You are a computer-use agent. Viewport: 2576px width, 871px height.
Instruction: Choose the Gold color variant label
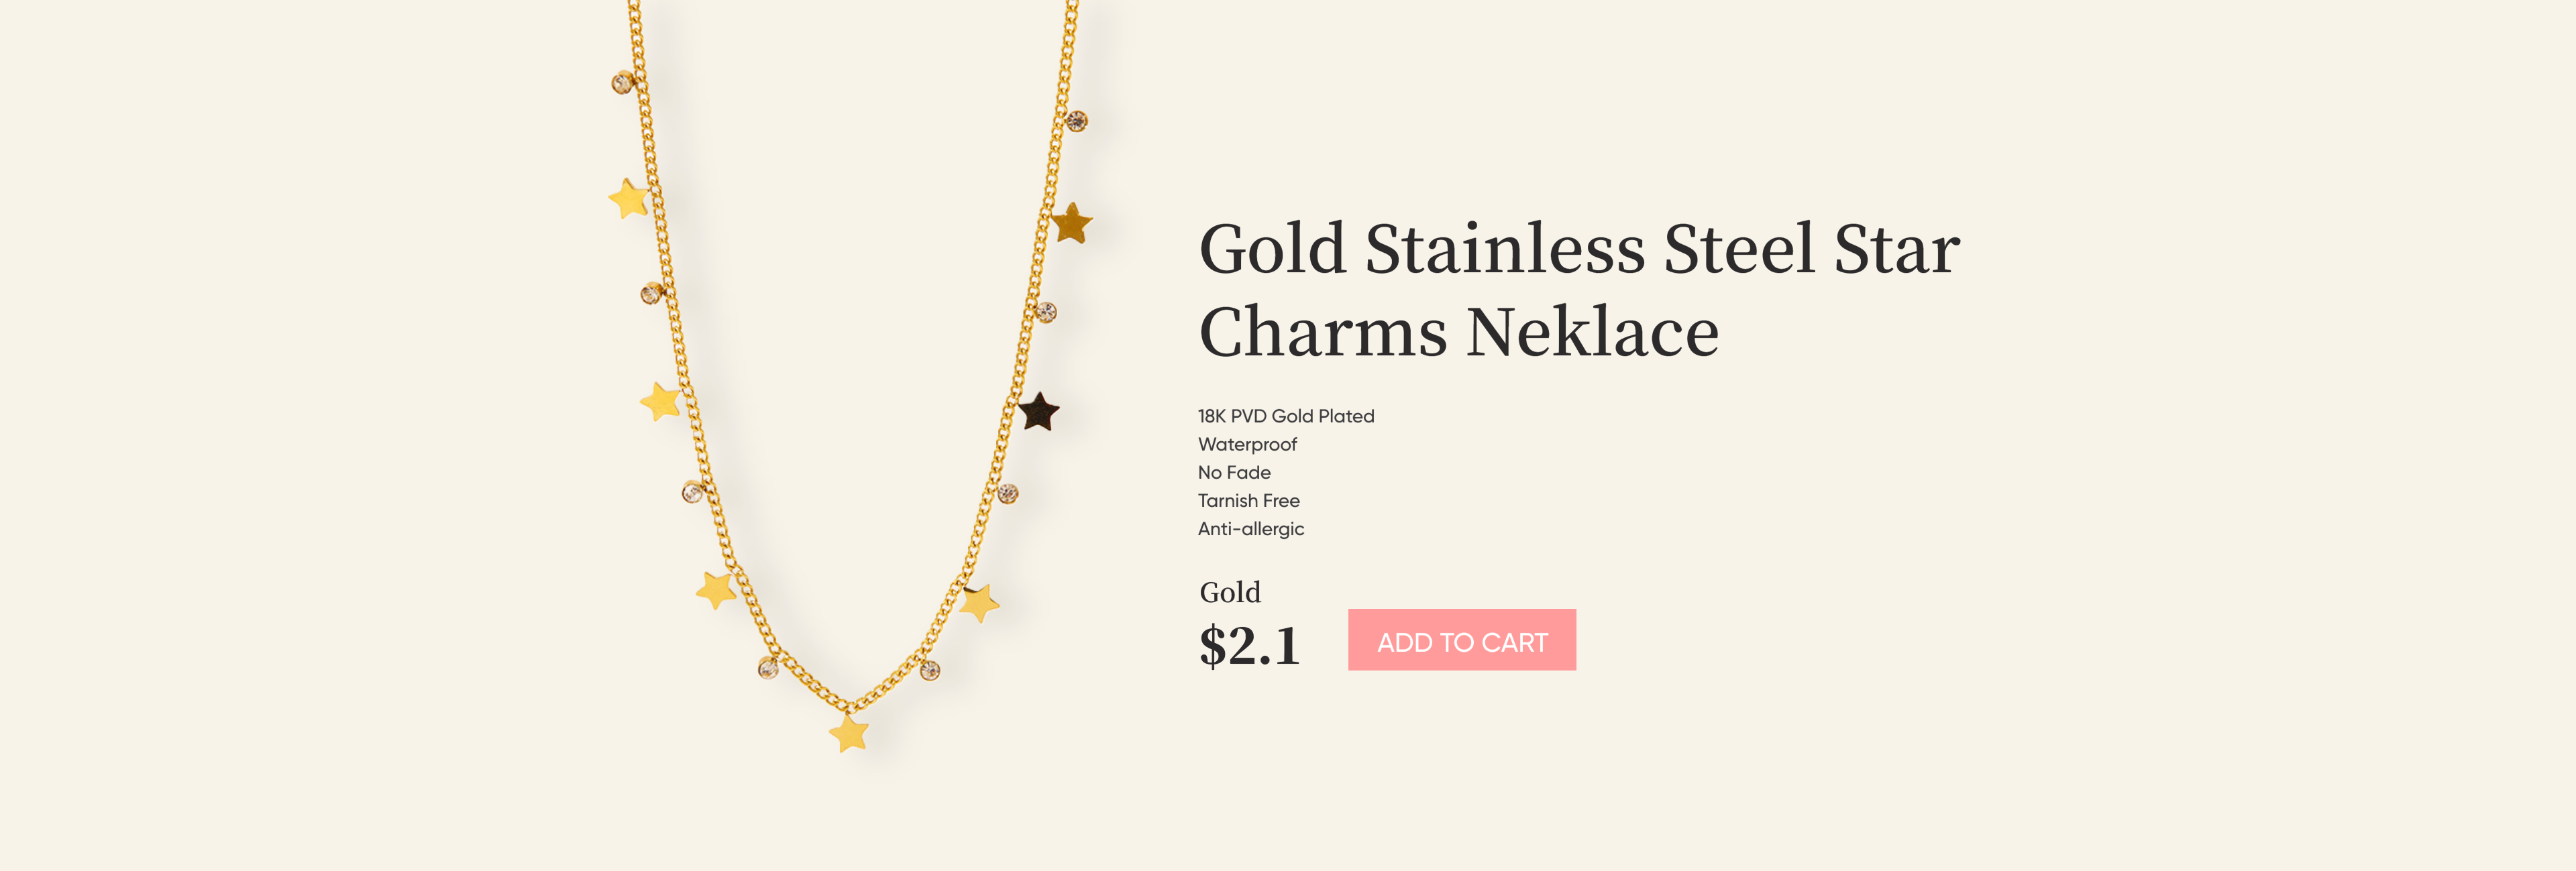[1230, 592]
